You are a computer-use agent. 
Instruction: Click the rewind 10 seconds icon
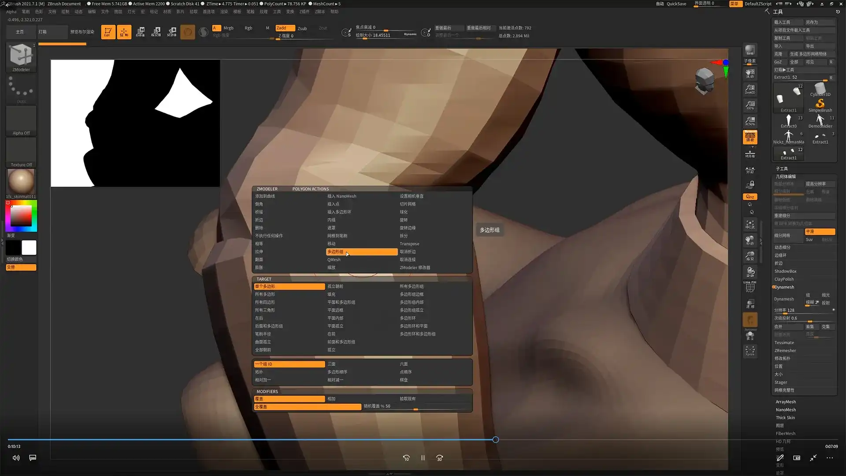click(x=406, y=458)
